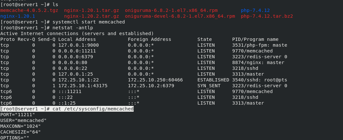The image size is (343, 140).
Task: Click the PID/Program name column header
Action: pyautogui.click(x=255, y=39)
